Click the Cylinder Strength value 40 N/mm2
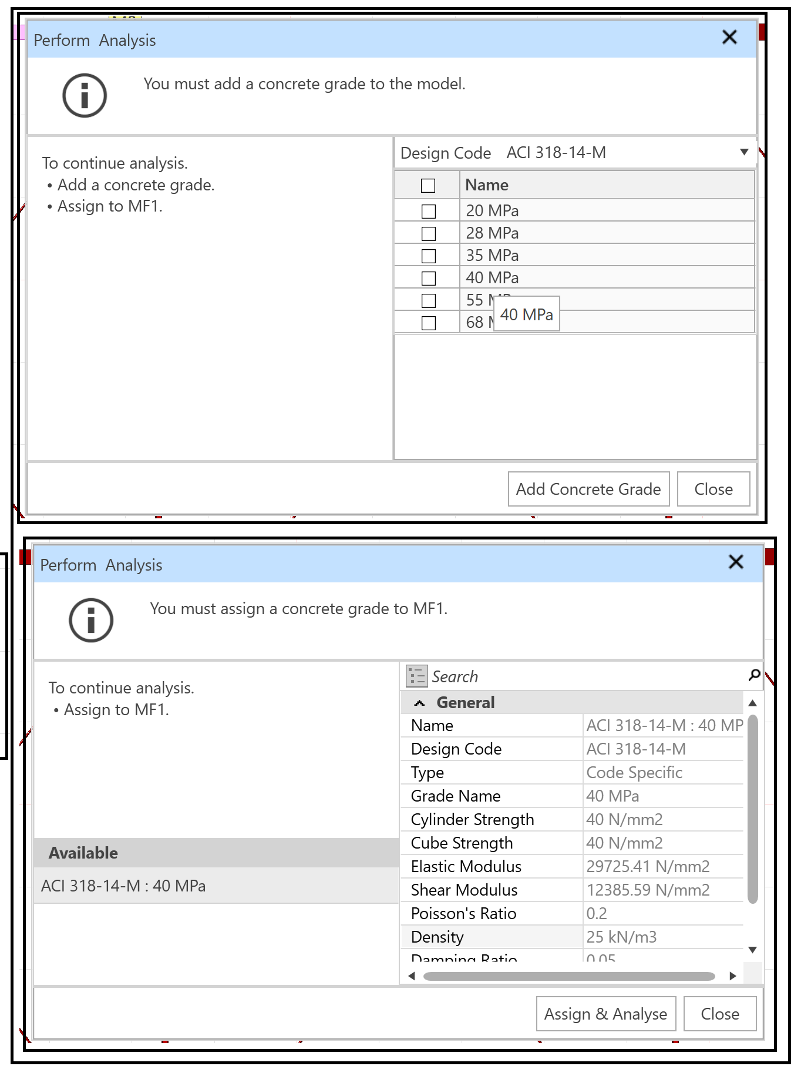The height and width of the screenshot is (1076, 801). click(664, 820)
